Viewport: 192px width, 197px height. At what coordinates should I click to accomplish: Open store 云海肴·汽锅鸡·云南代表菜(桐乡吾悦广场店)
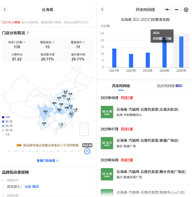(x=151, y=172)
